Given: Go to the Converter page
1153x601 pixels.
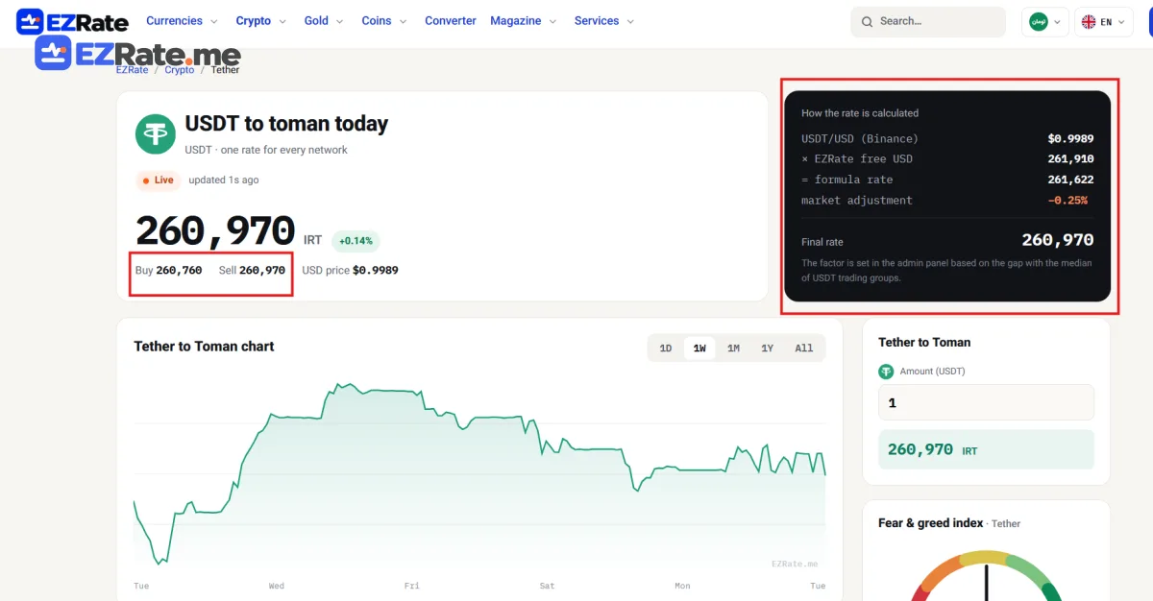Looking at the screenshot, I should [x=451, y=21].
